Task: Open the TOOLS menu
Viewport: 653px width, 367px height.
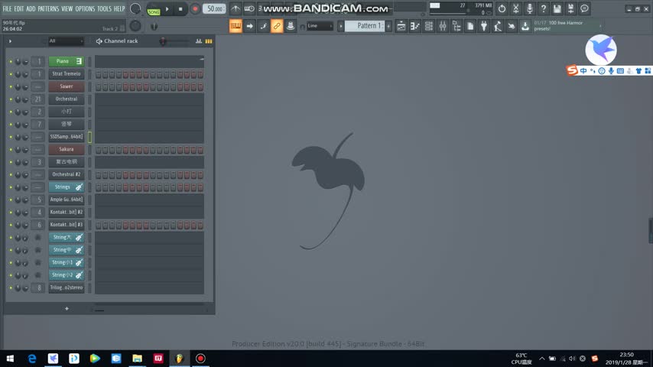Action: 104,8
